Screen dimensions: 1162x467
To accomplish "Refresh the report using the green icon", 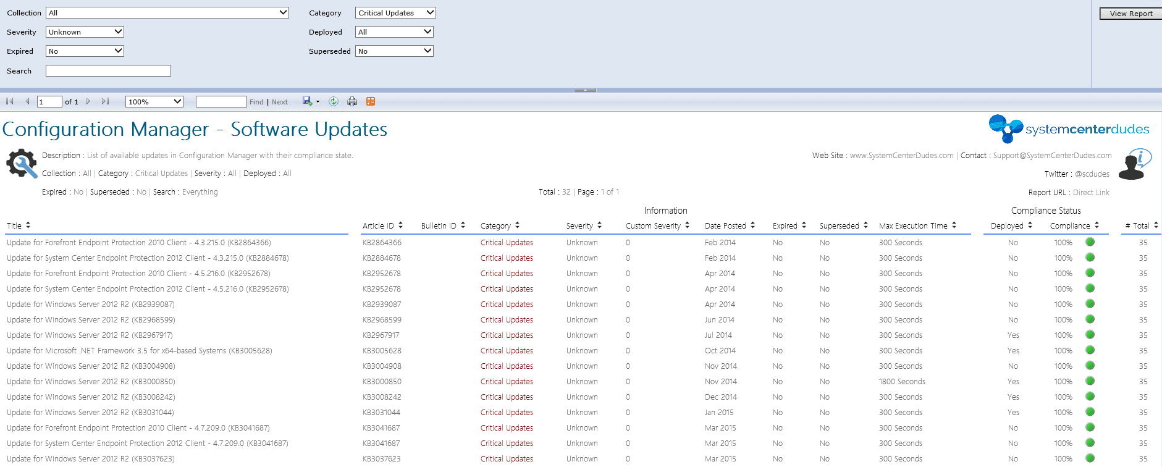I will click(334, 101).
